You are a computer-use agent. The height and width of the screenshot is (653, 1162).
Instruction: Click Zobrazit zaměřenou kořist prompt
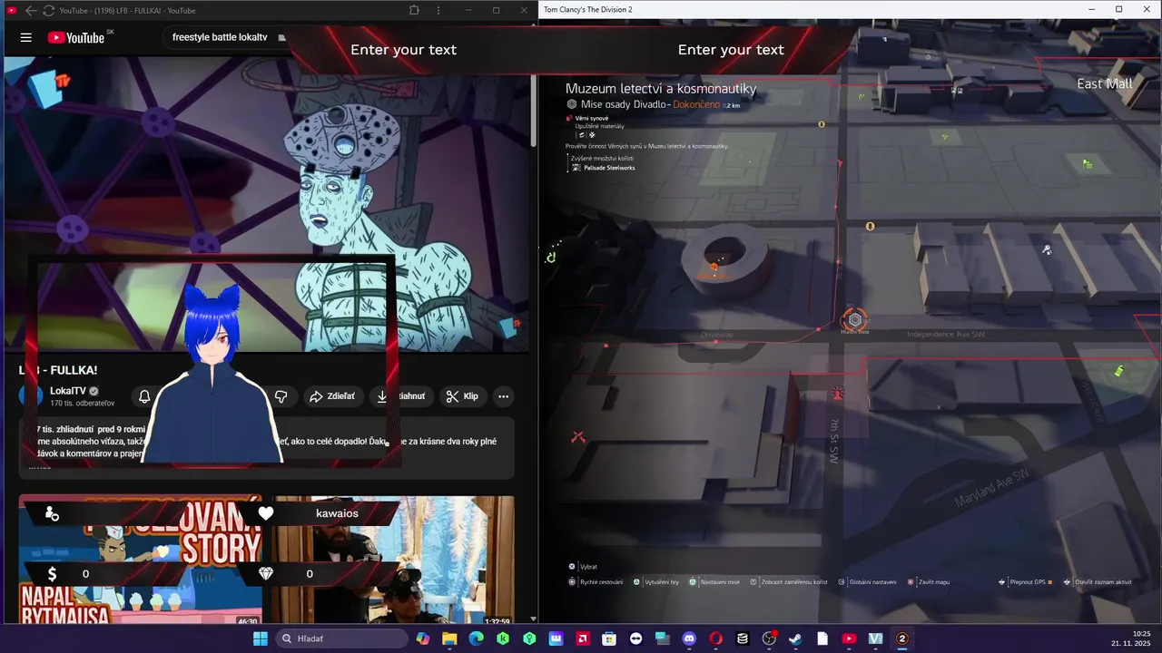(x=788, y=581)
